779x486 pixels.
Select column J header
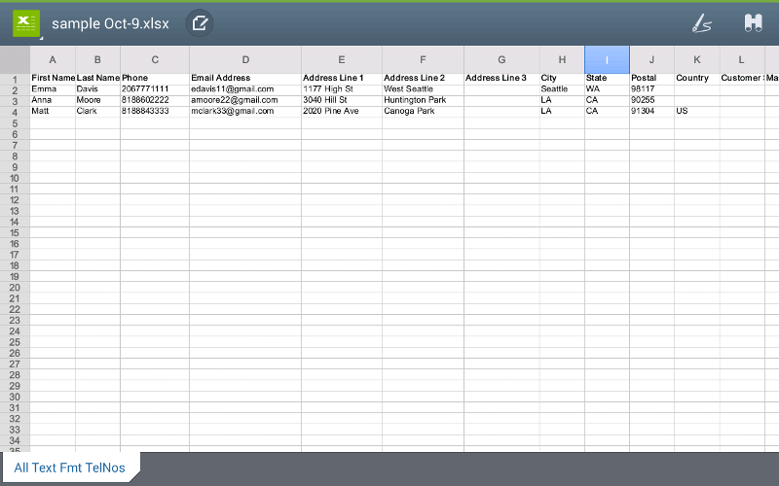click(x=651, y=59)
